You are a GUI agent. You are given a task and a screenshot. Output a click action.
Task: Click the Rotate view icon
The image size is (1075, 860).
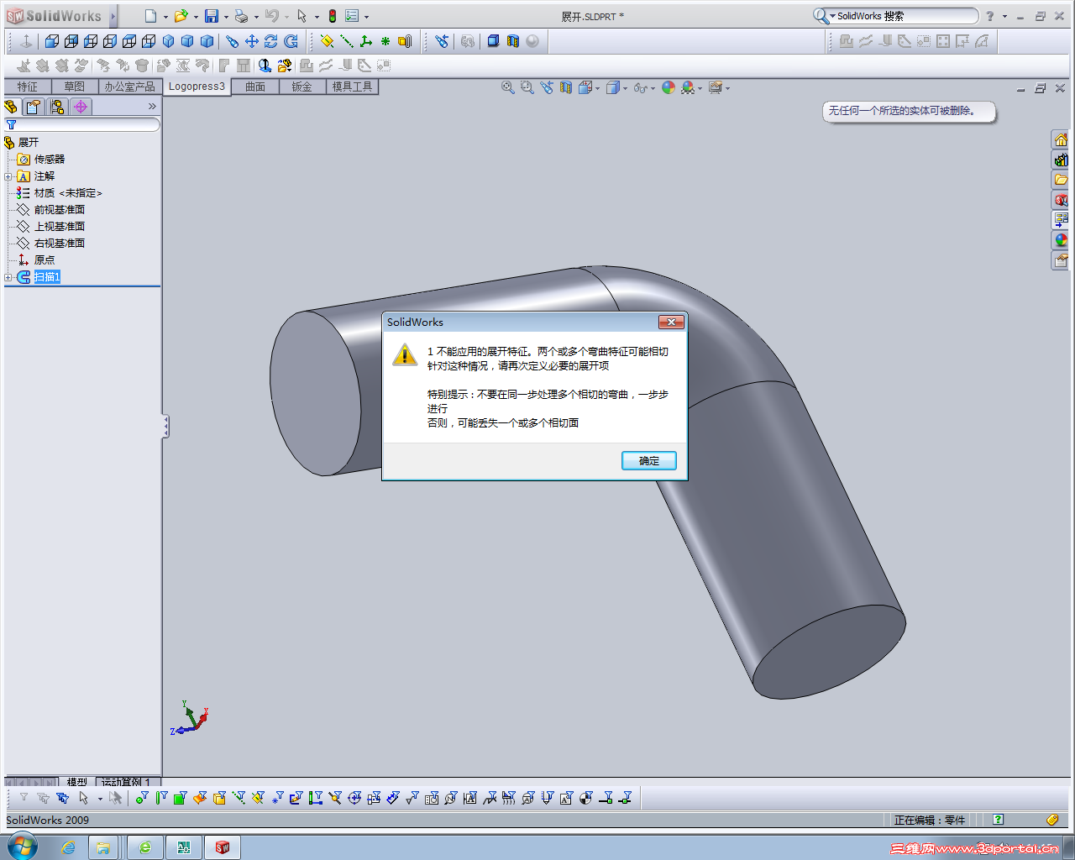pyautogui.click(x=271, y=41)
